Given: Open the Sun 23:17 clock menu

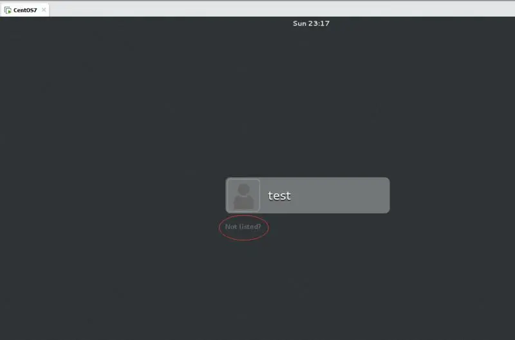Looking at the screenshot, I should pyautogui.click(x=311, y=23).
